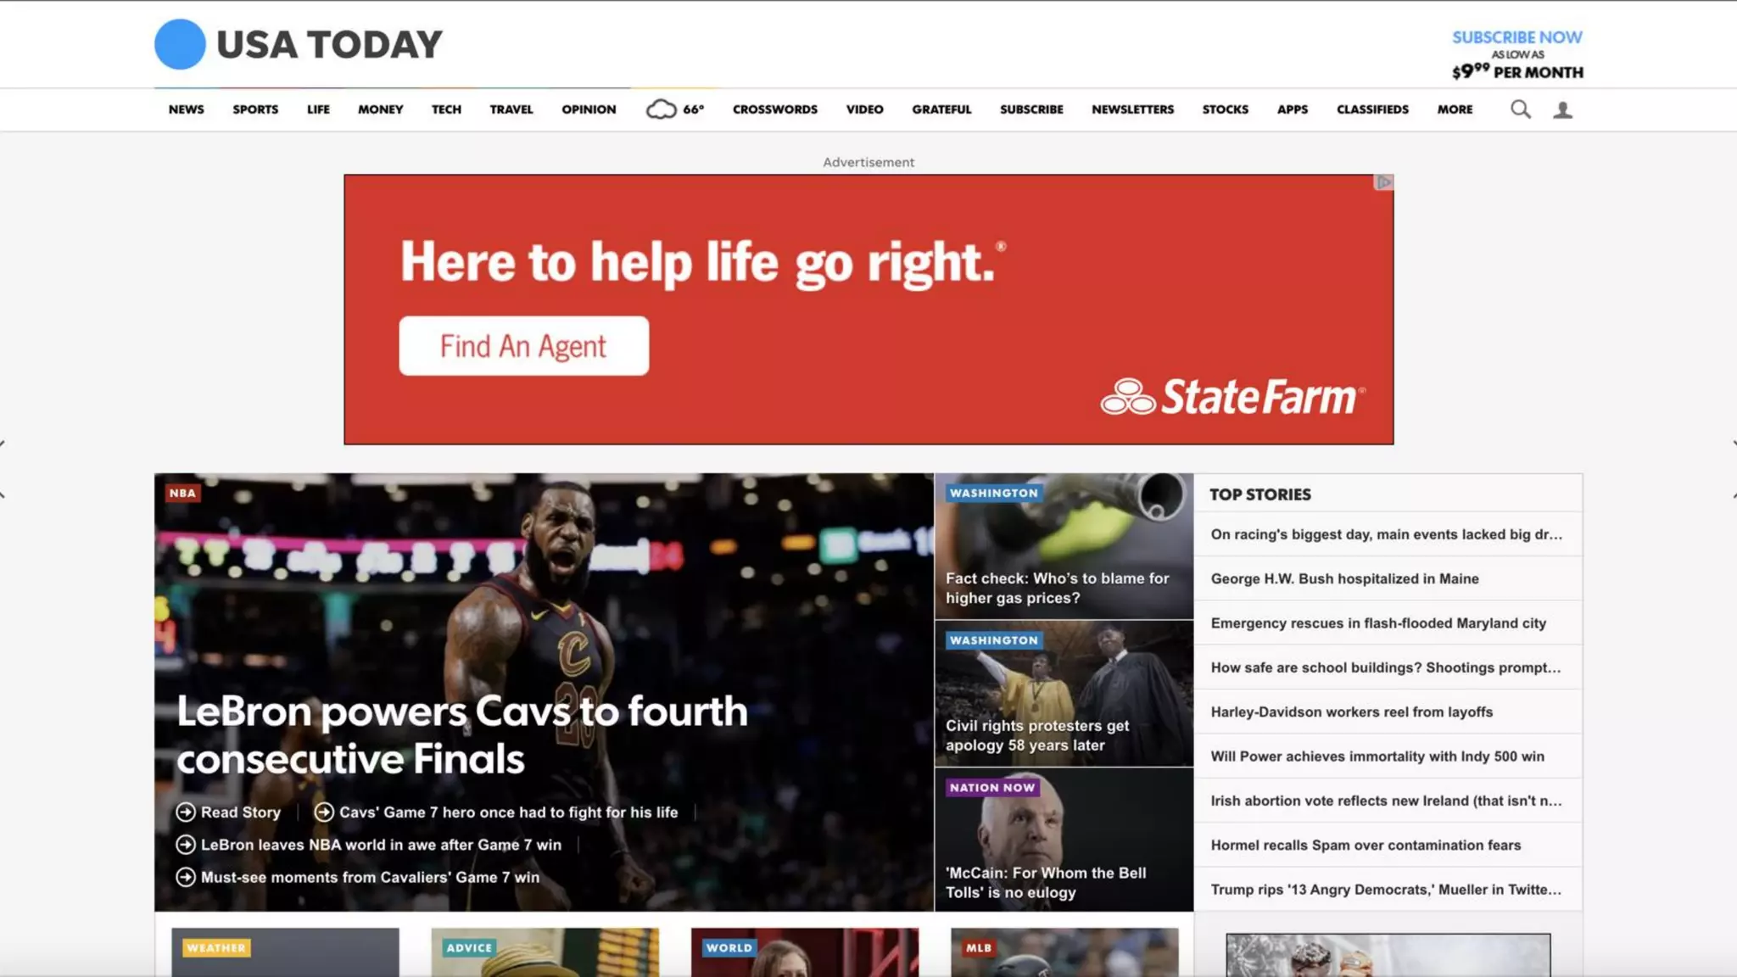Open George H.W. Bush hospitalized in Maine story

[x=1344, y=578]
